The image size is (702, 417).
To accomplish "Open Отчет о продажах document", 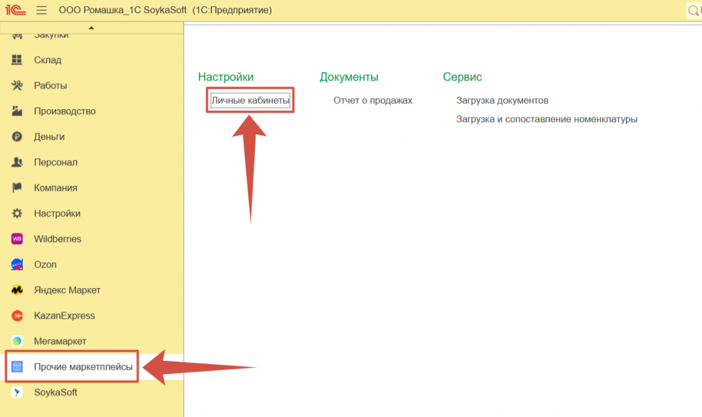I will [x=373, y=100].
